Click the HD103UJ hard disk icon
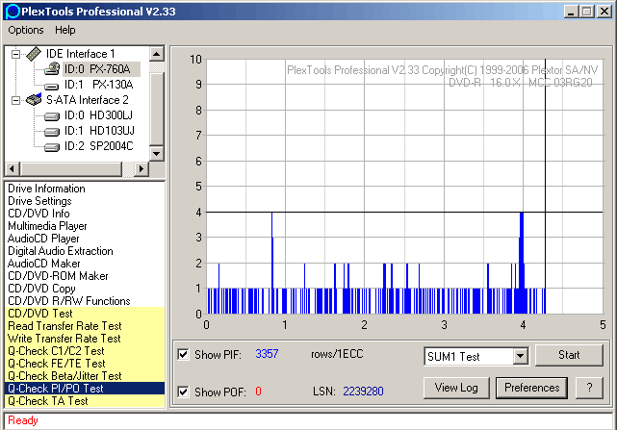617x430 pixels. pyautogui.click(x=51, y=131)
